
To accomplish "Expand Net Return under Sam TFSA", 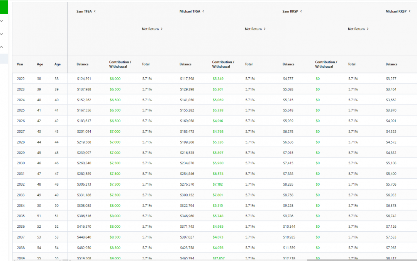I will [161, 29].
